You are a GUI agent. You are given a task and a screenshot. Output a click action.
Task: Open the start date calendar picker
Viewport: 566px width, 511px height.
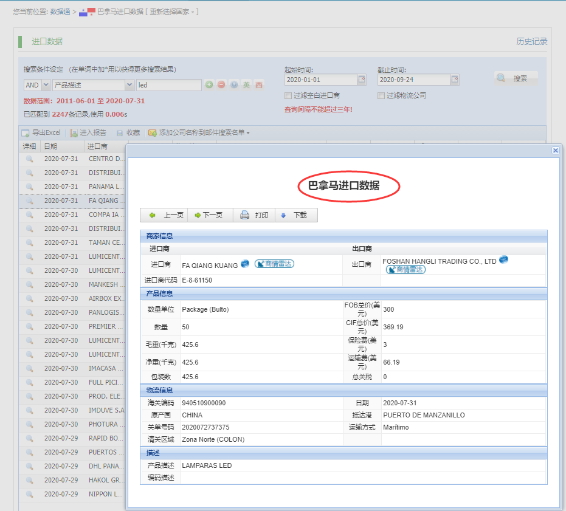362,80
